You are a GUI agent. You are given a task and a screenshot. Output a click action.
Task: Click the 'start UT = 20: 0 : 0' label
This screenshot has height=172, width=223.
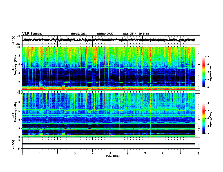136,34
